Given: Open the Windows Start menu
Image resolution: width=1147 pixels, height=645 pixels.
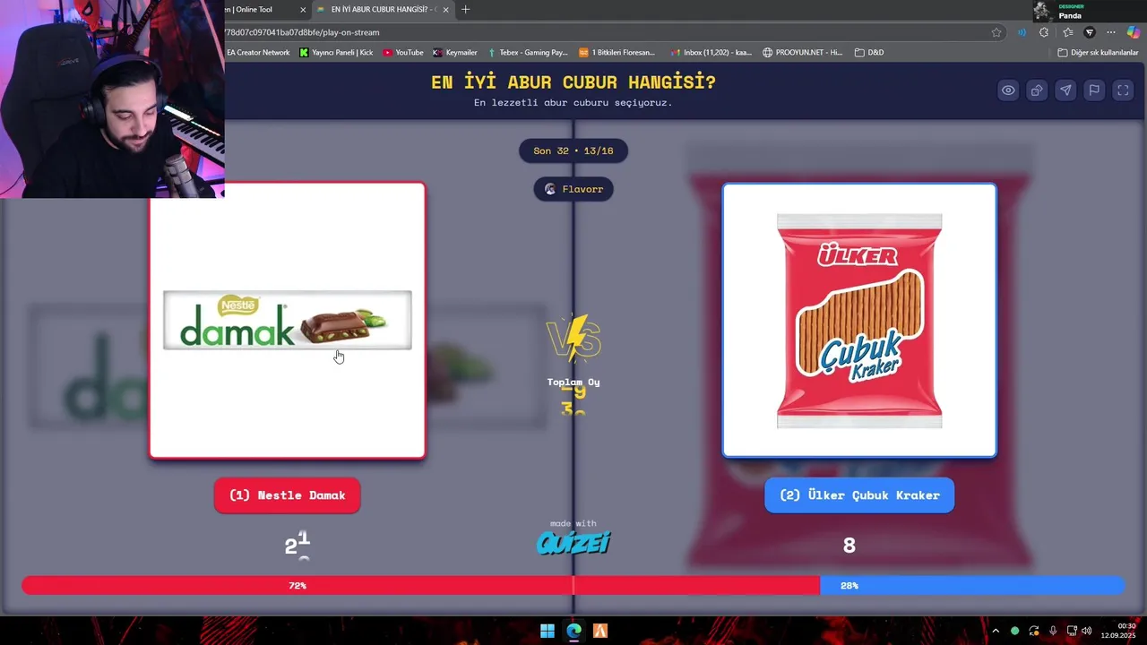Looking at the screenshot, I should (548, 631).
